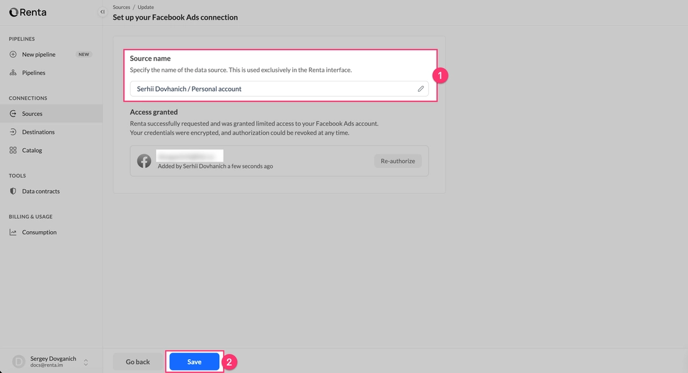
Task: Click the Catalog grid icon
Action: pyautogui.click(x=13, y=151)
